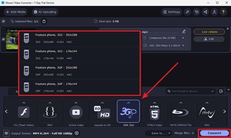This screenshot has width=231, height=138.
Task: Expand M4V presets chevron
Action: [207, 103]
